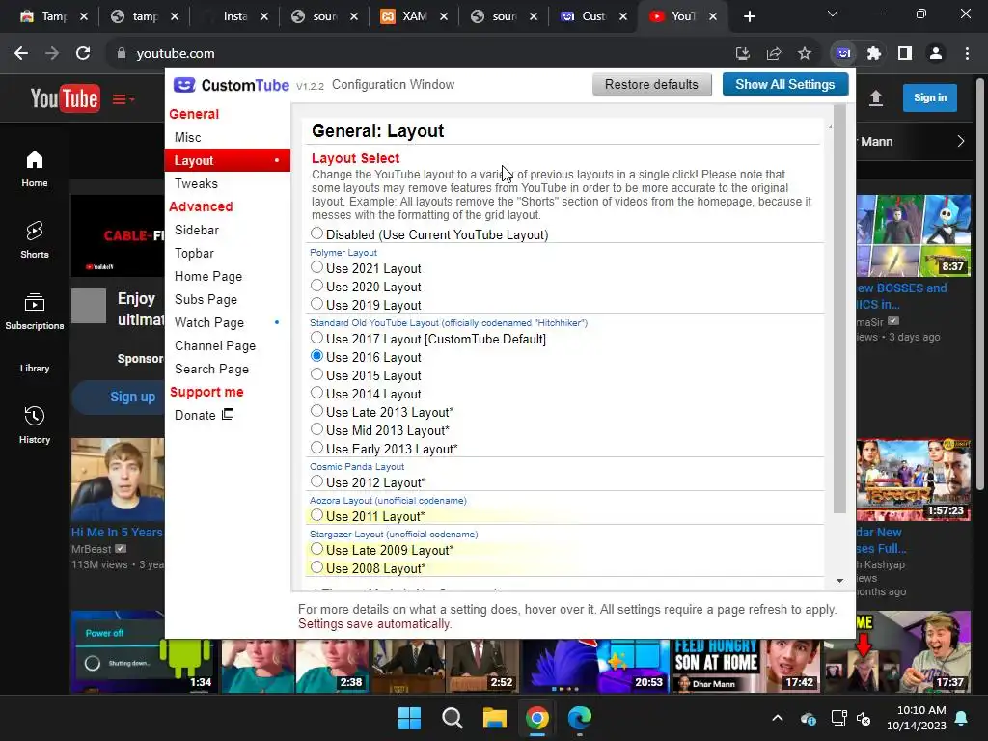Switch to the XAM browser tab
Viewport: 988px width, 741px height.
(414, 16)
